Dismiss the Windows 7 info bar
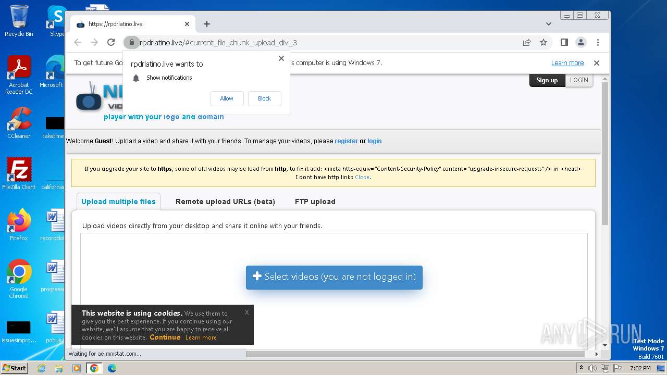Viewport: 667px width, 375px height. click(597, 63)
